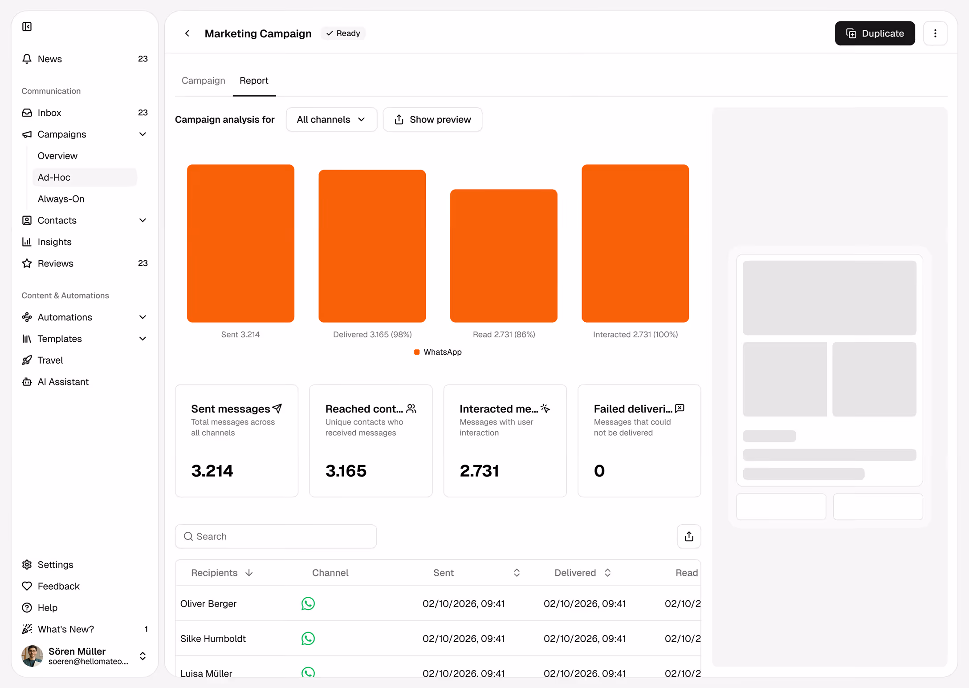Toggle sorting on the Delivered column
969x688 pixels.
(607, 573)
